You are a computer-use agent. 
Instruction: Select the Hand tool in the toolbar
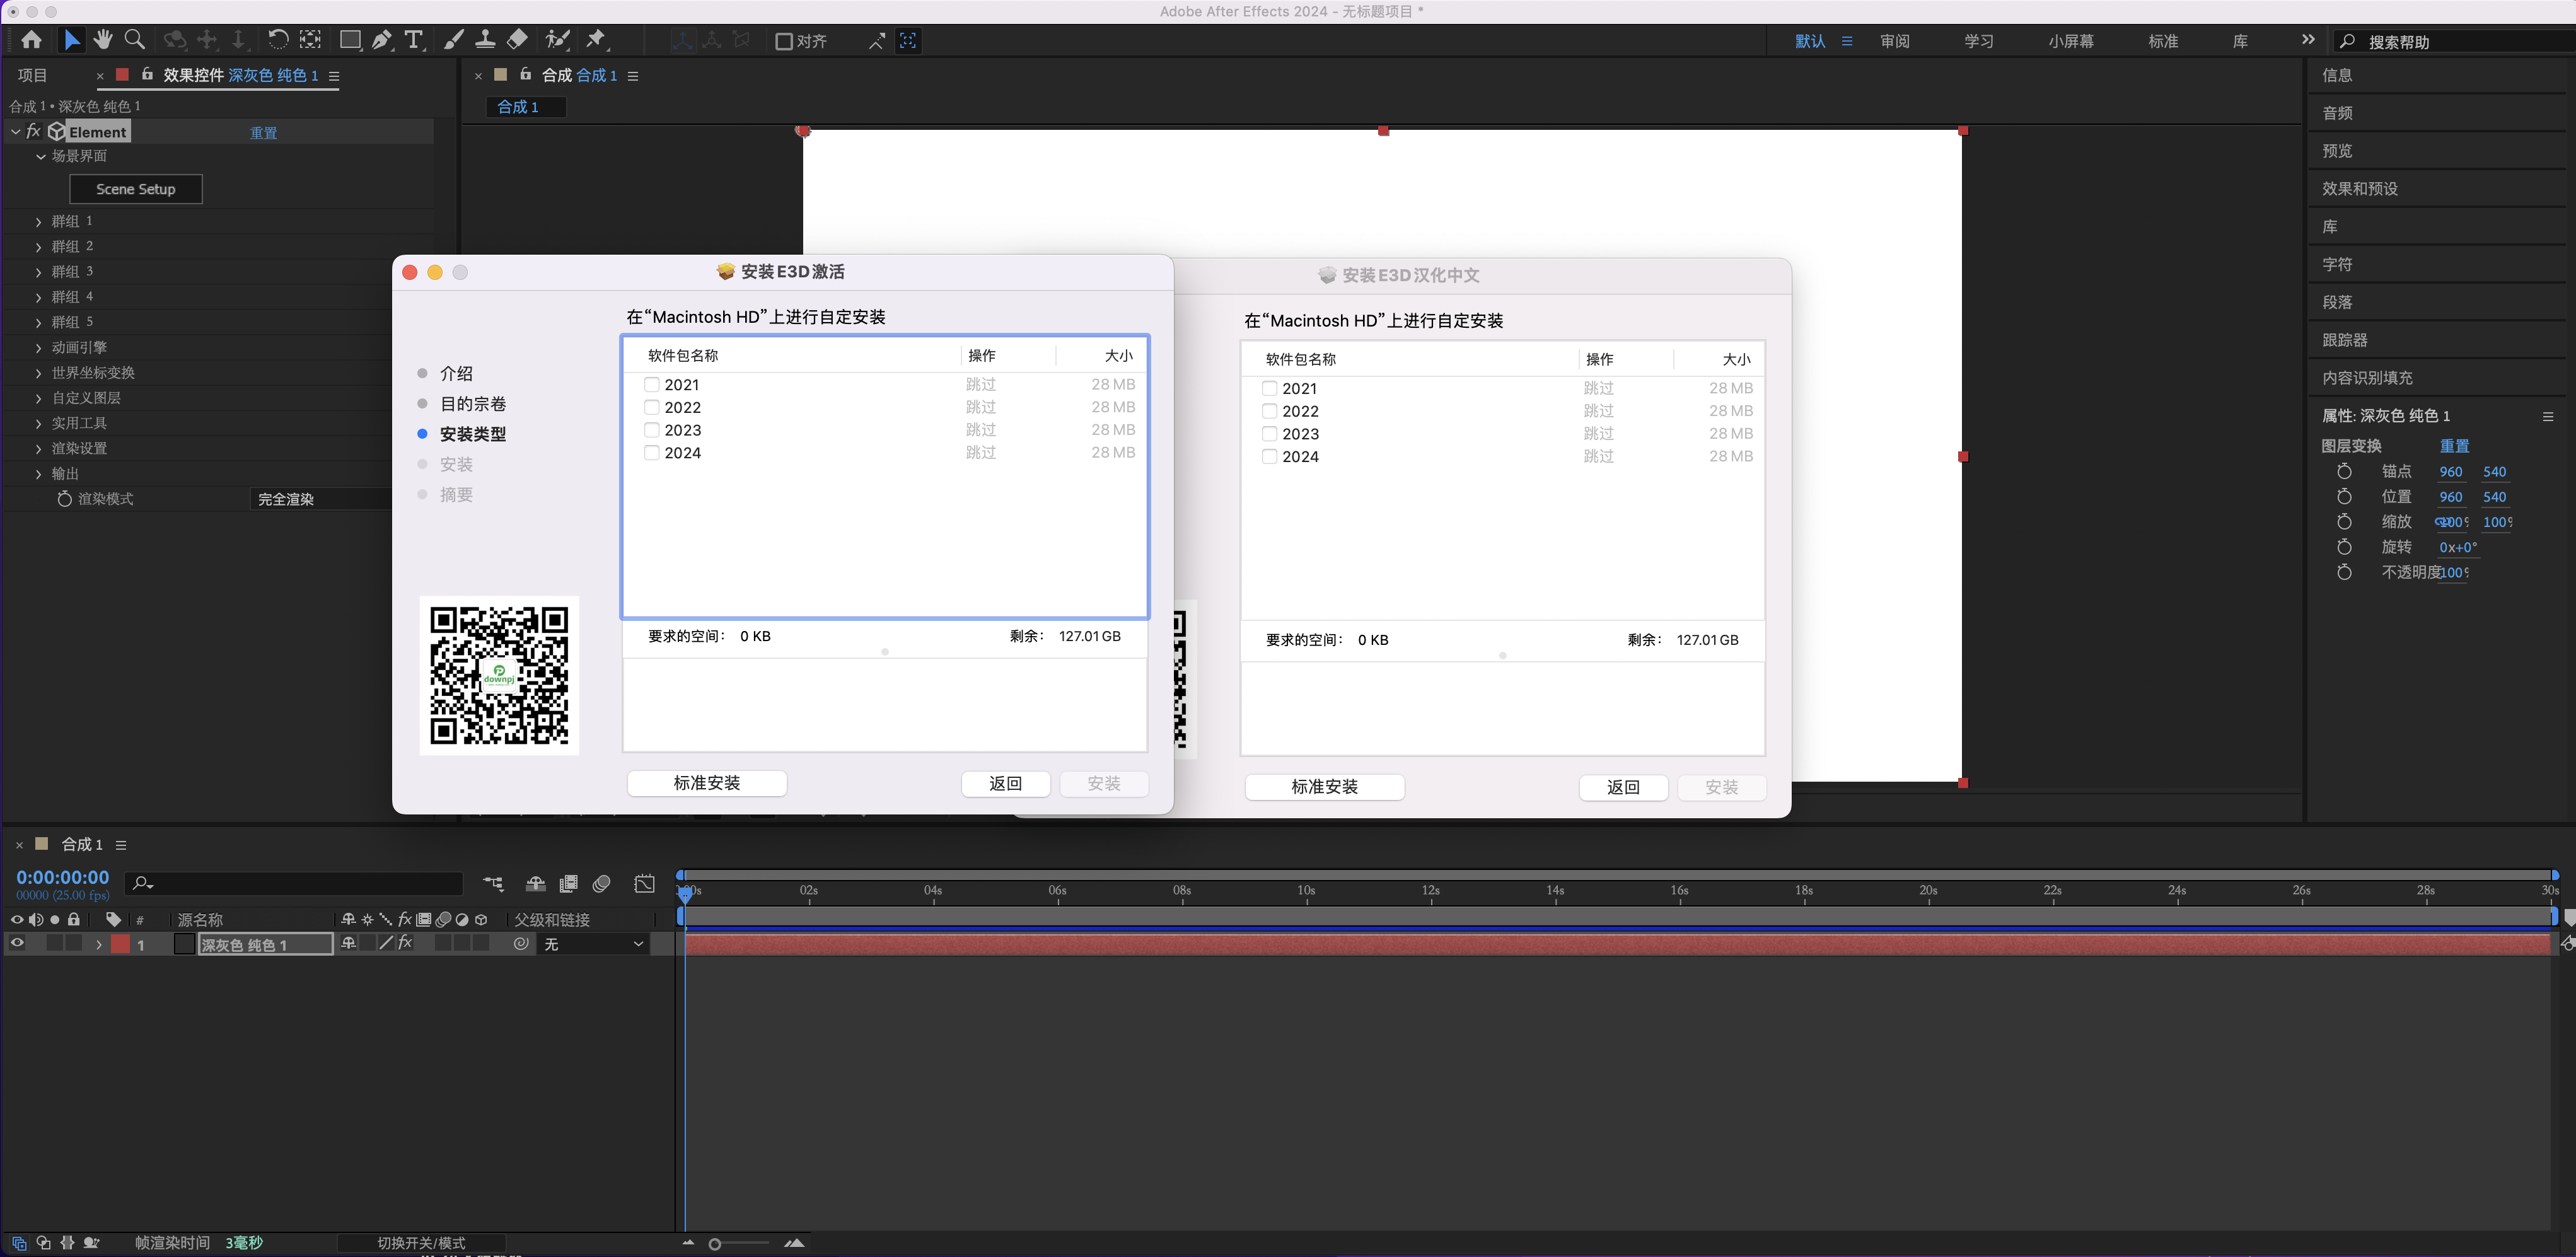(103, 40)
